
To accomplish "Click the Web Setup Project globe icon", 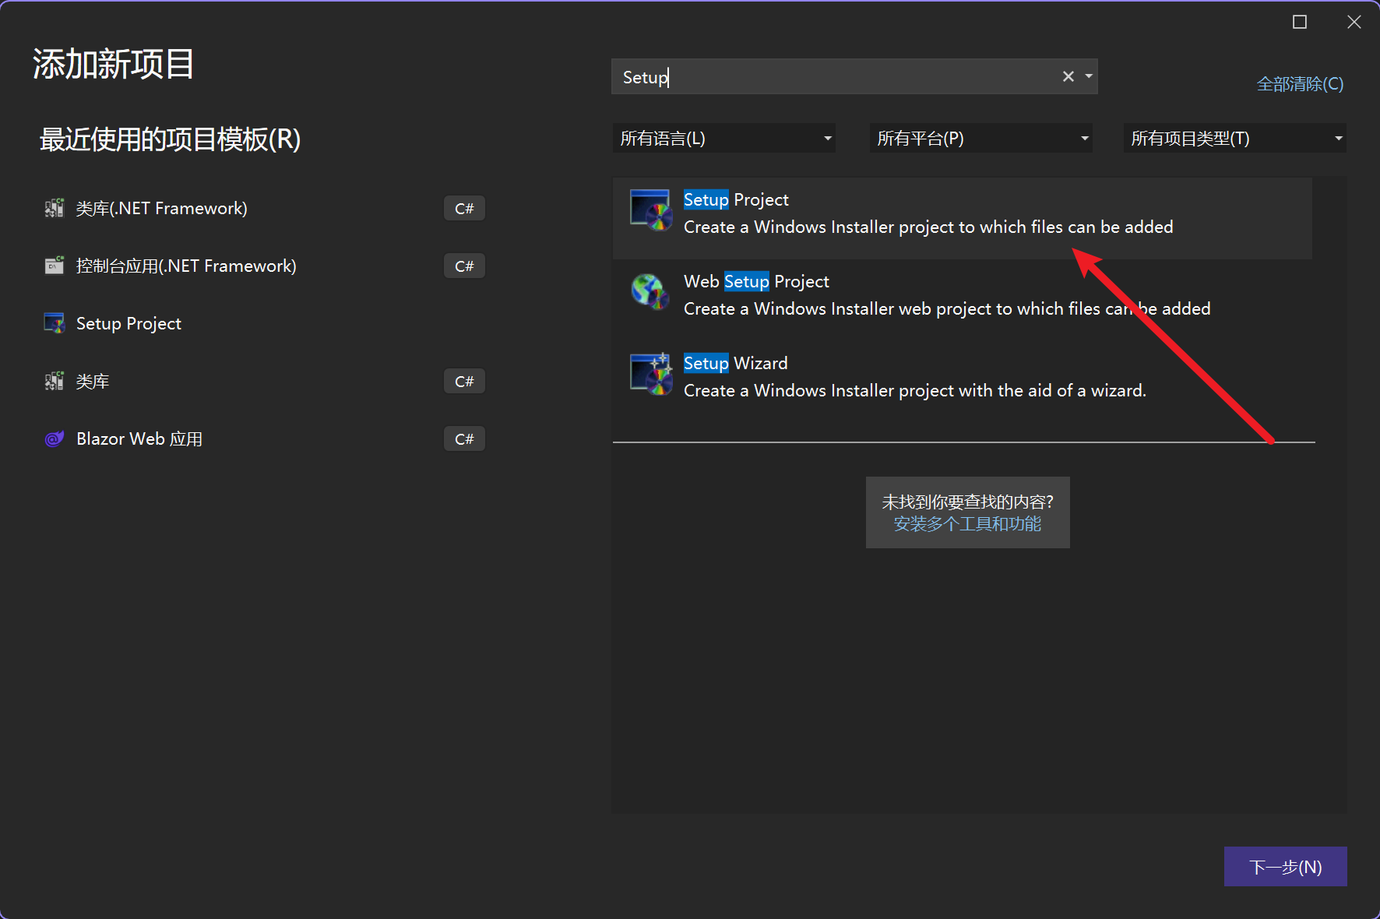I will (650, 292).
